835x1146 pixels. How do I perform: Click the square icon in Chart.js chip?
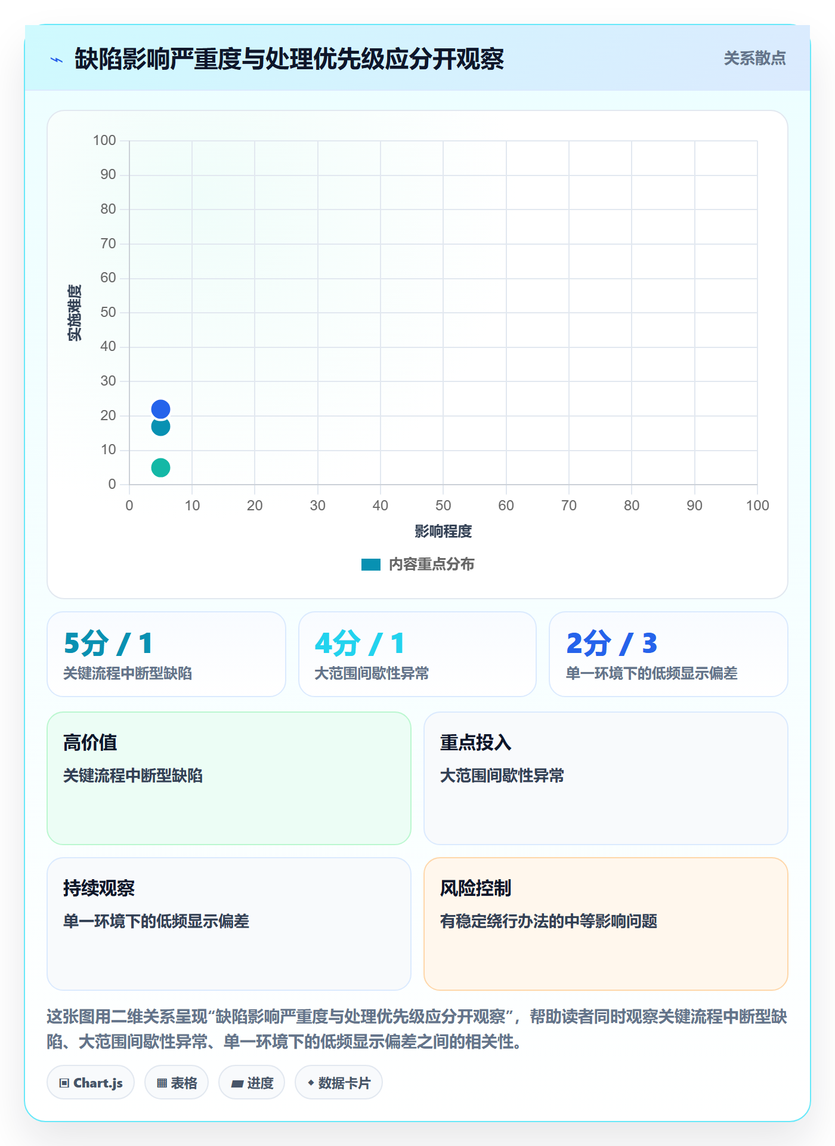(64, 1083)
